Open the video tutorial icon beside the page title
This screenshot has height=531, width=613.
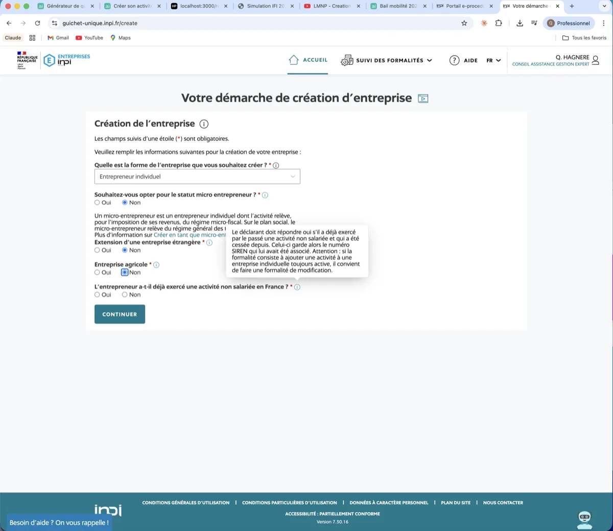click(422, 98)
